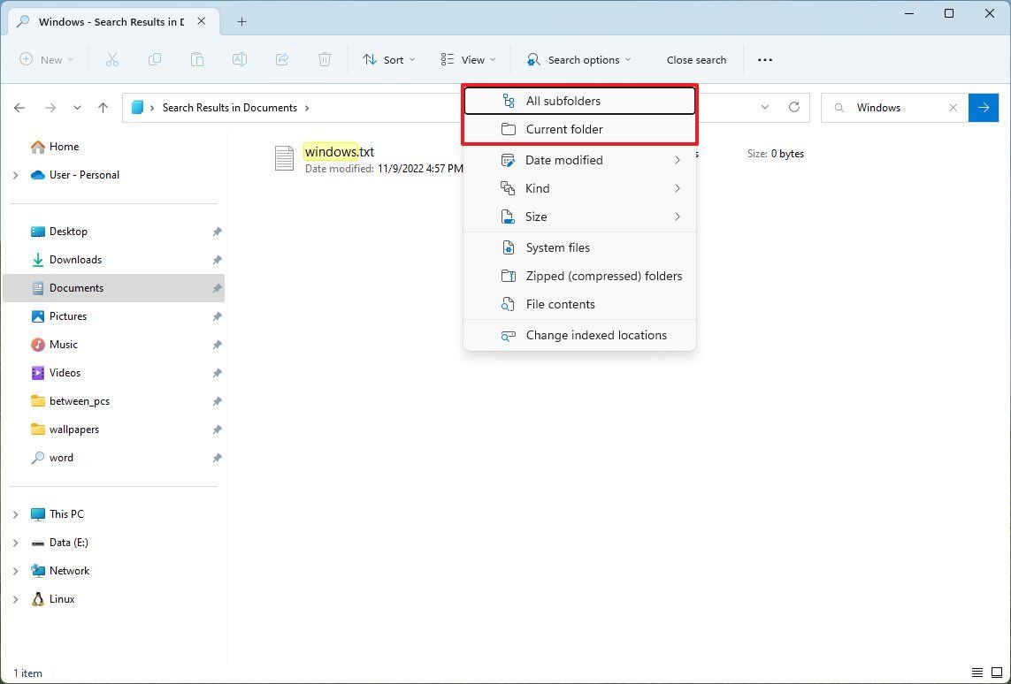
Task: Select System files in Search options menu
Action: [x=558, y=247]
